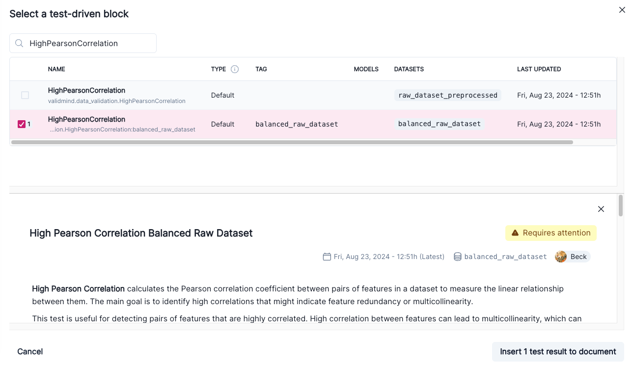Uncheck the selected balanced_raw_dataset test row
This screenshot has width=633, height=365.
coord(21,124)
